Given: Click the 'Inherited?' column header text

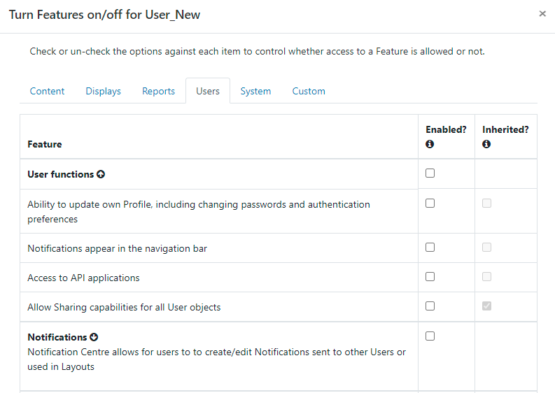Looking at the screenshot, I should click(x=505, y=129).
